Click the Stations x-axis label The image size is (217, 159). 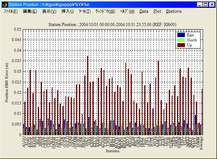coord(113,152)
